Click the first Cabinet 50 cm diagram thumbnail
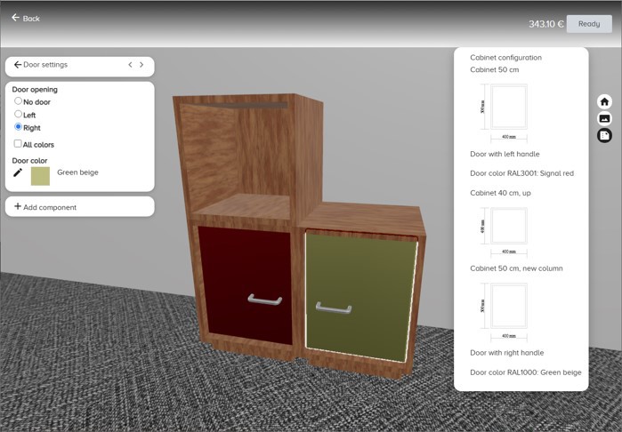 (505, 107)
